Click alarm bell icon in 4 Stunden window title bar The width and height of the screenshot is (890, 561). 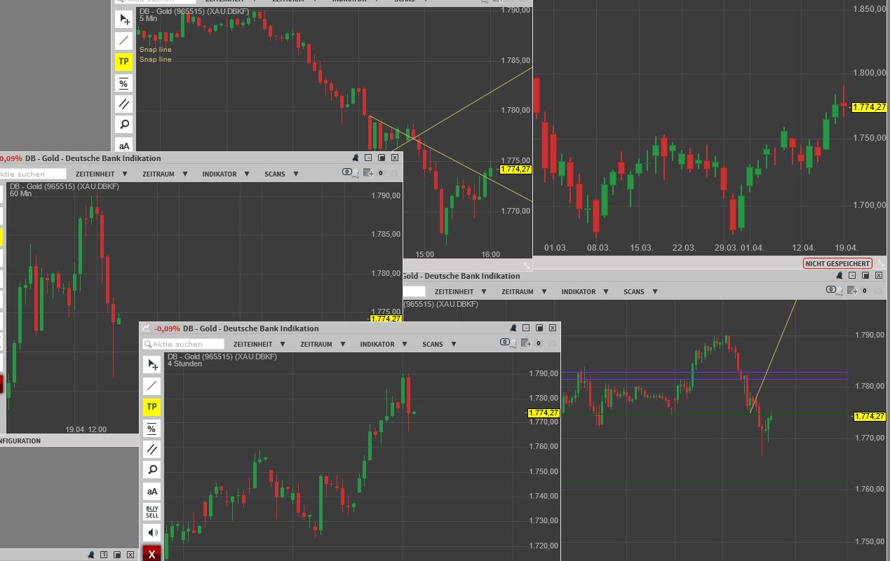click(x=513, y=328)
